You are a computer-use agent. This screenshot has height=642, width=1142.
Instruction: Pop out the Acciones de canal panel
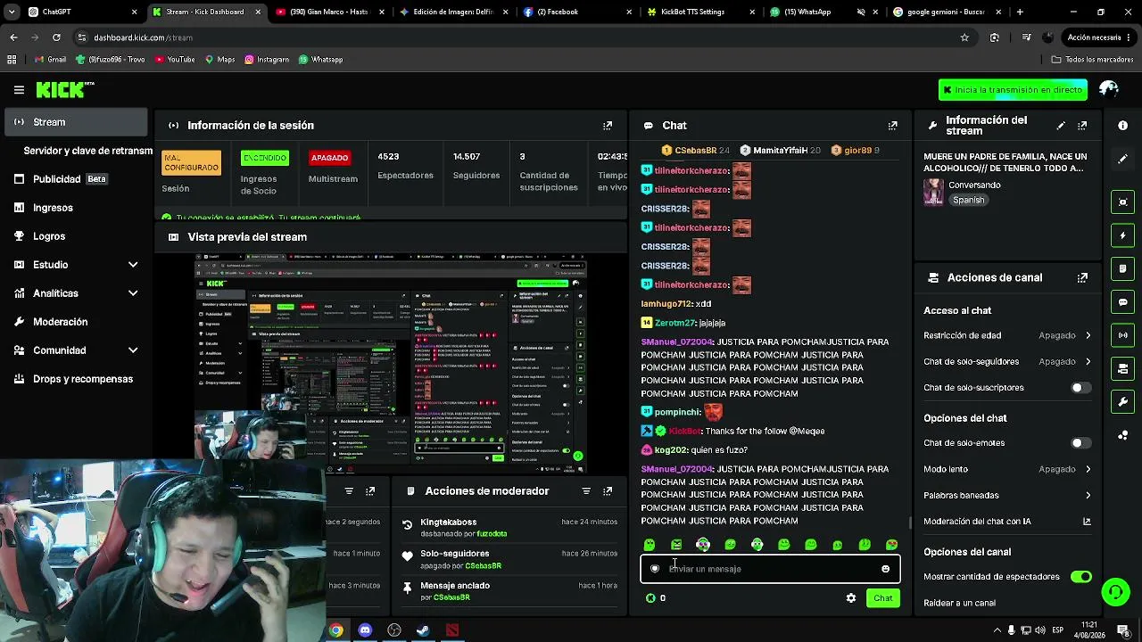click(x=1082, y=277)
